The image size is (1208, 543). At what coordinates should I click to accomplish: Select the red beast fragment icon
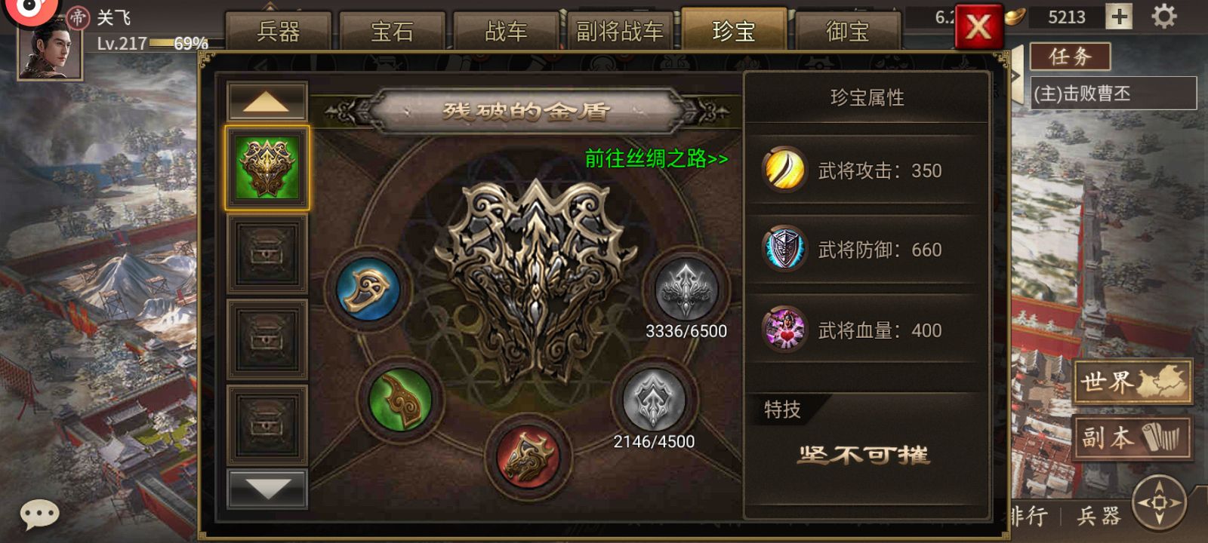[x=528, y=456]
